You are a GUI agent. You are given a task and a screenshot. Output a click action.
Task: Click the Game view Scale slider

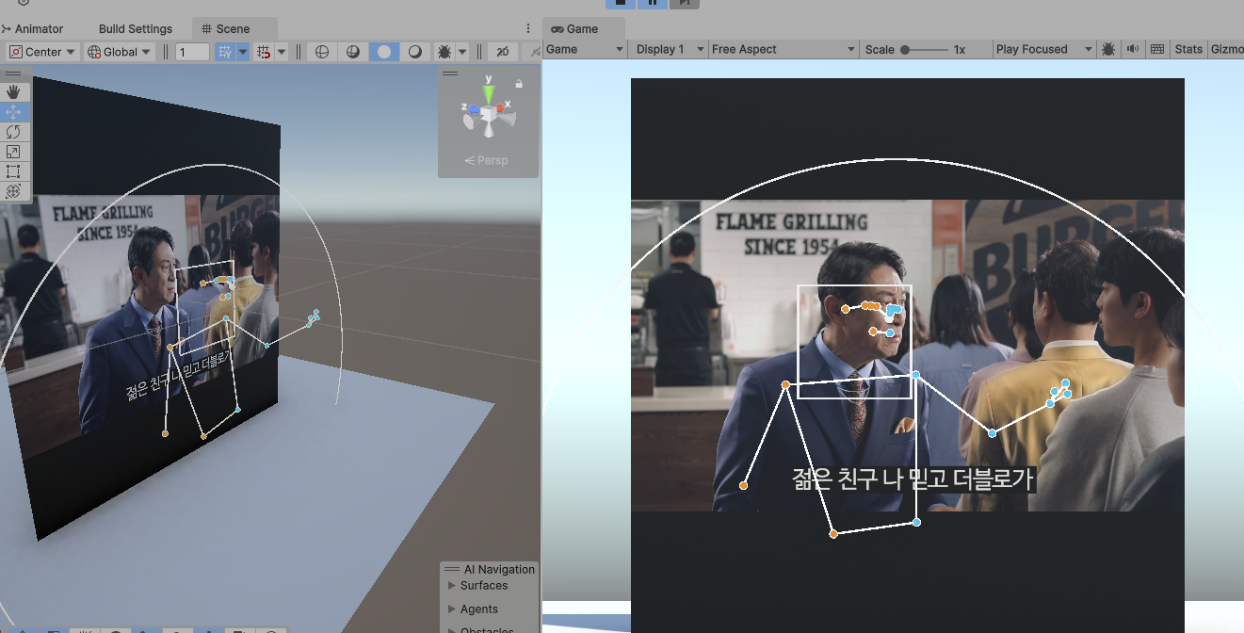(924, 49)
